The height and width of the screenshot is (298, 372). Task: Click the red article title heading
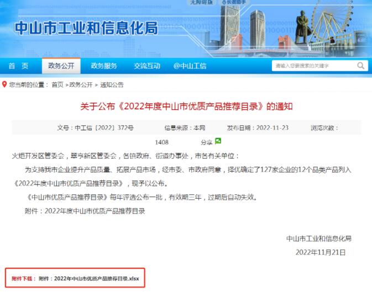click(186, 106)
